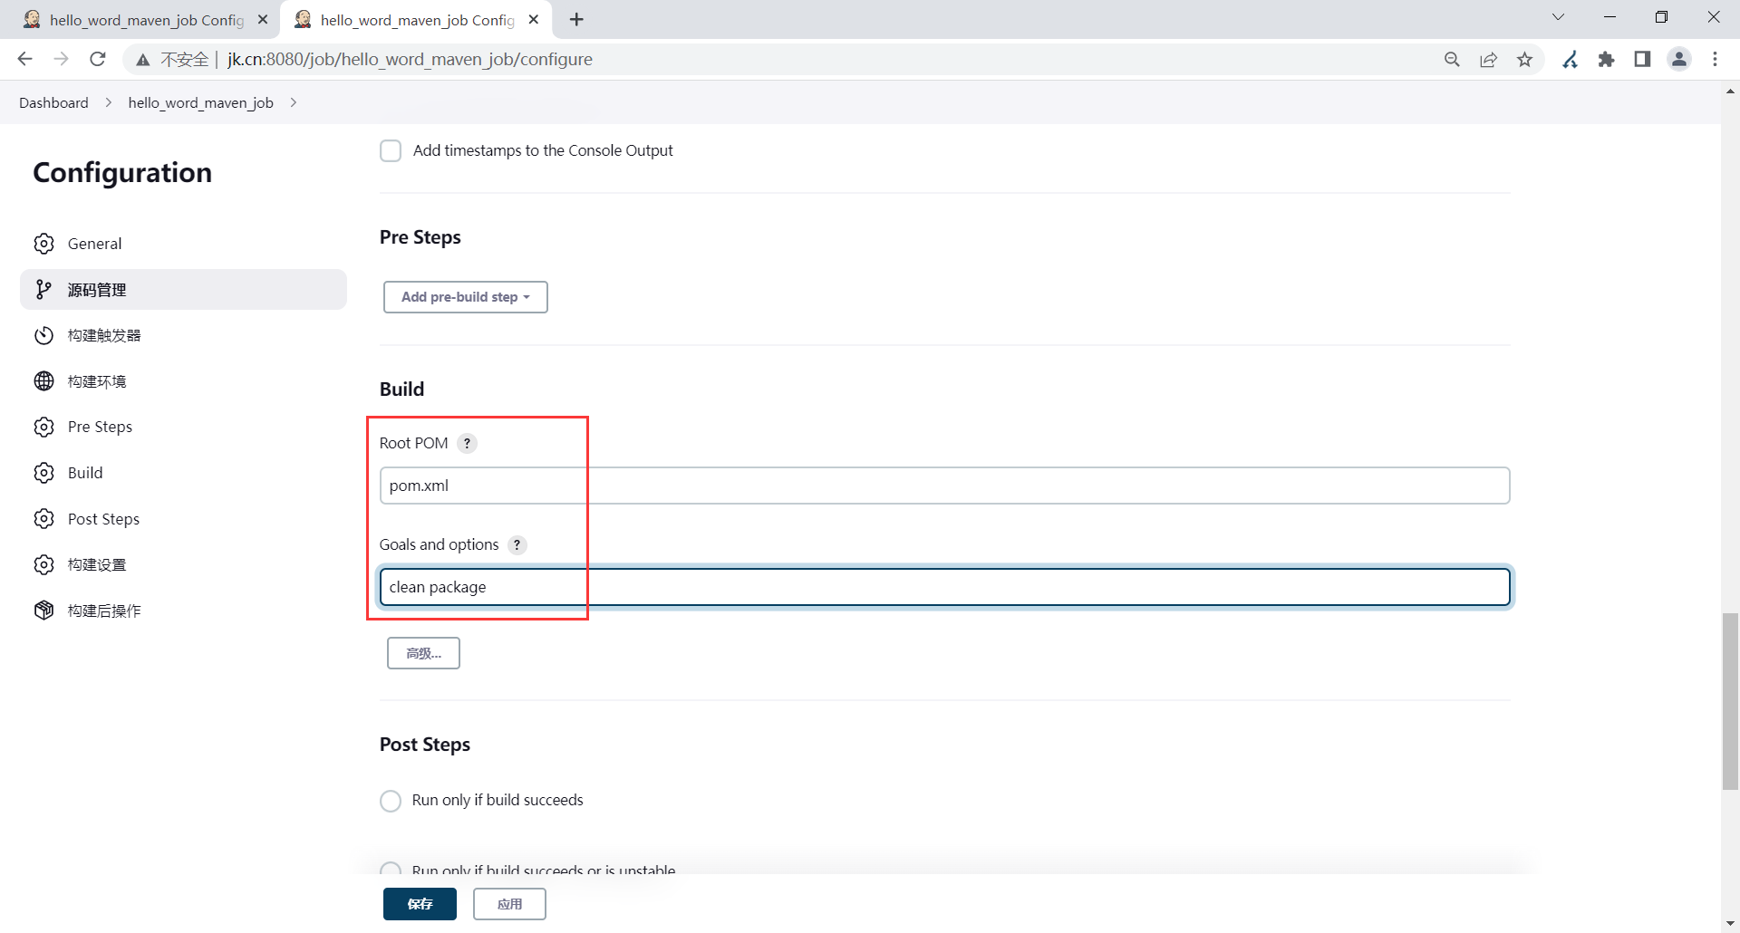Go back to the previous page
This screenshot has width=1740, height=933.
24,59
